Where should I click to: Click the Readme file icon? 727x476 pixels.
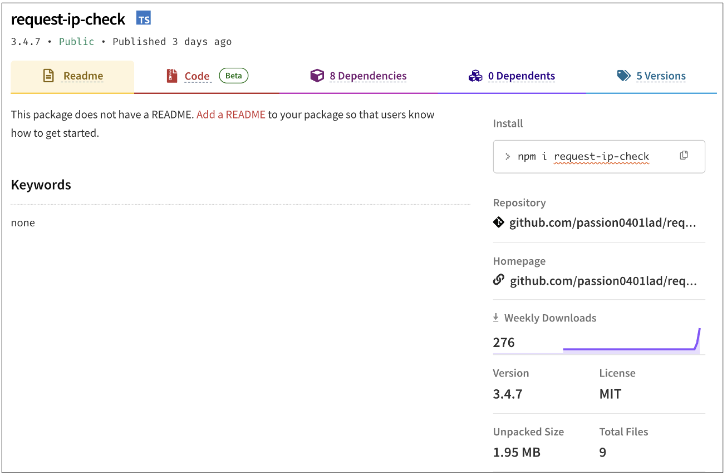(x=49, y=76)
